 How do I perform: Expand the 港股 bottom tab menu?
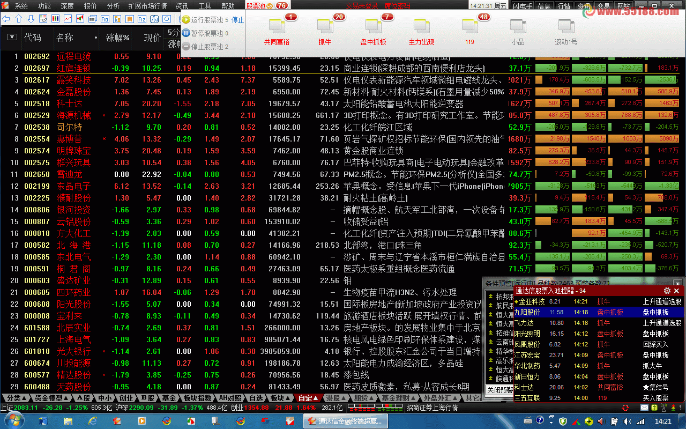[x=335, y=398]
